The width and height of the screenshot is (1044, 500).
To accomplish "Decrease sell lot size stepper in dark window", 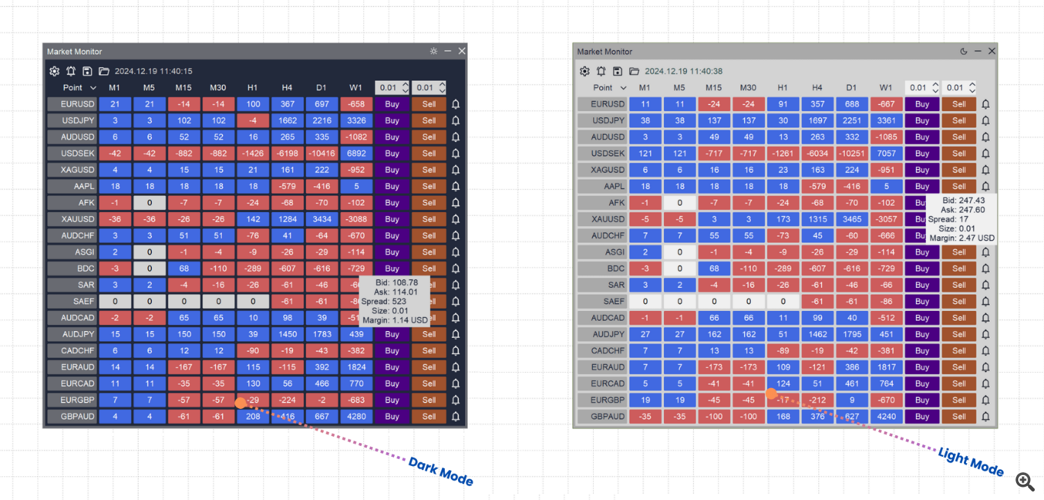I will 442,91.
